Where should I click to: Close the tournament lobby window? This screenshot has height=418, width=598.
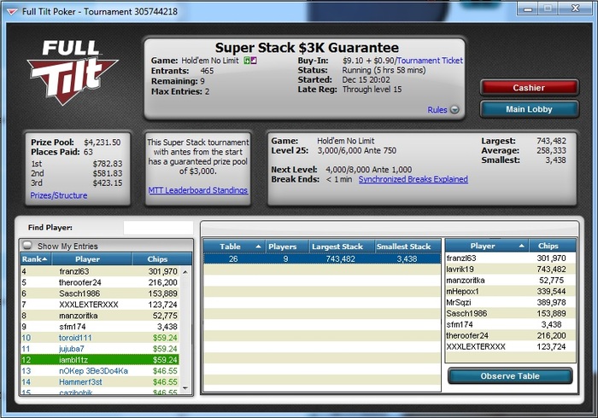[575, 8]
